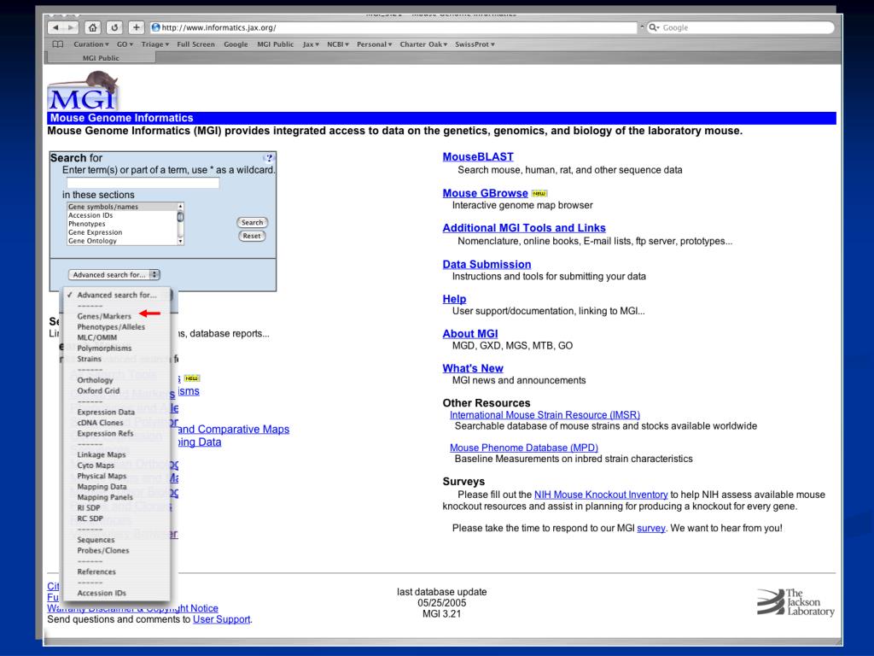Open the Personal bookmarks dropdown
The width and height of the screenshot is (874, 656).
point(374,44)
